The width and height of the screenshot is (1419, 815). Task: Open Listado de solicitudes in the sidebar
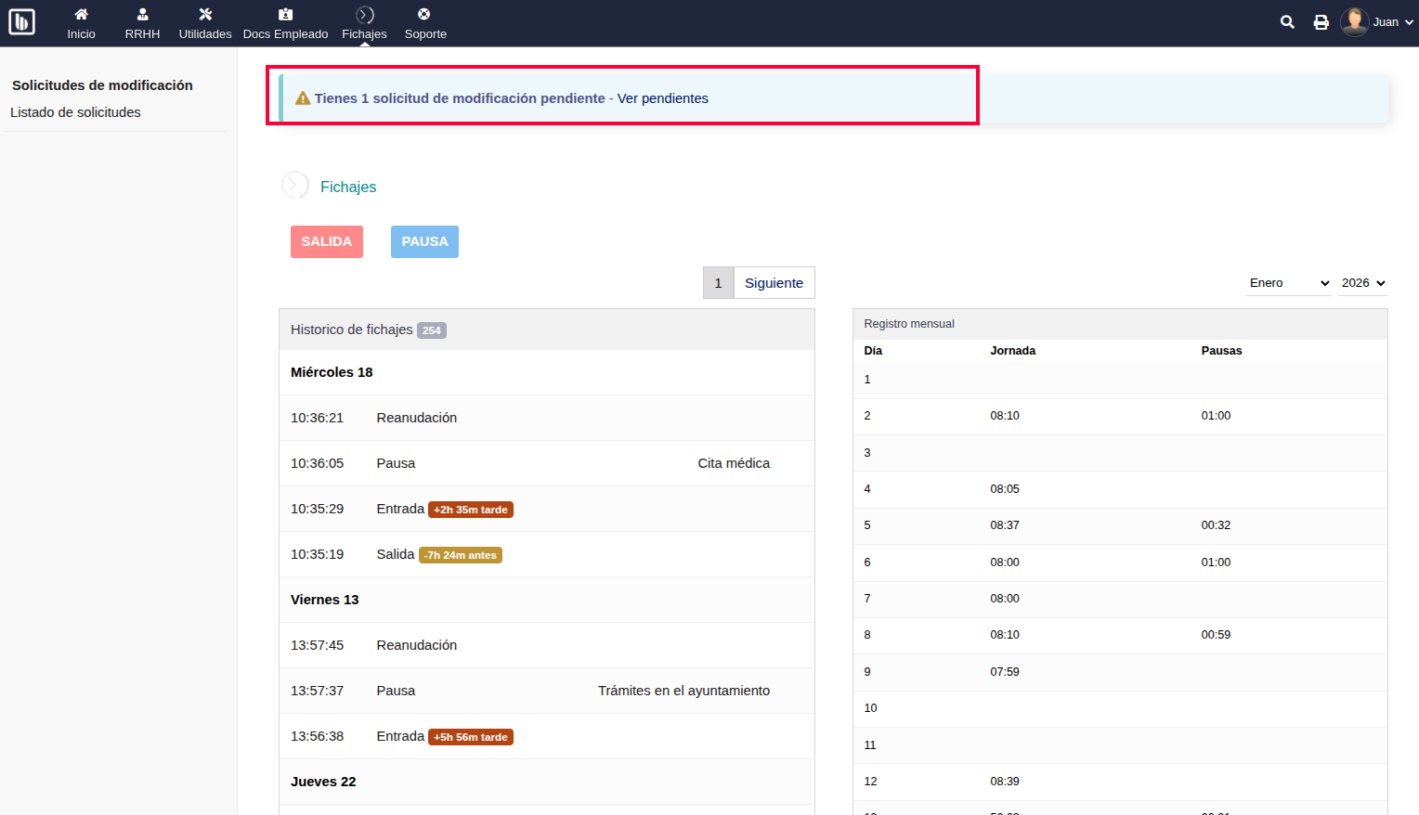tap(75, 111)
